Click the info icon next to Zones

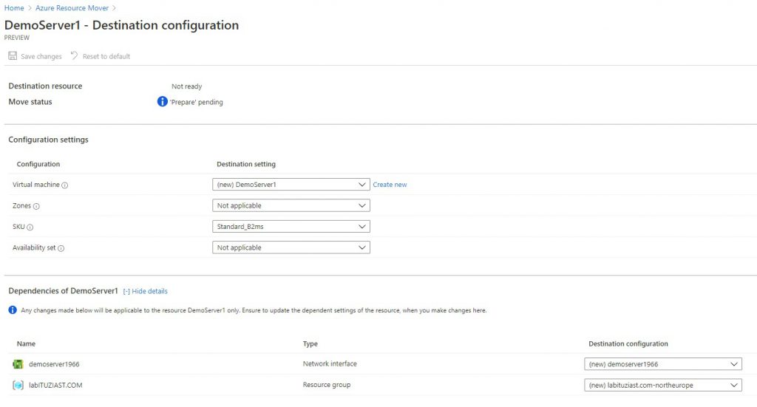(36, 206)
